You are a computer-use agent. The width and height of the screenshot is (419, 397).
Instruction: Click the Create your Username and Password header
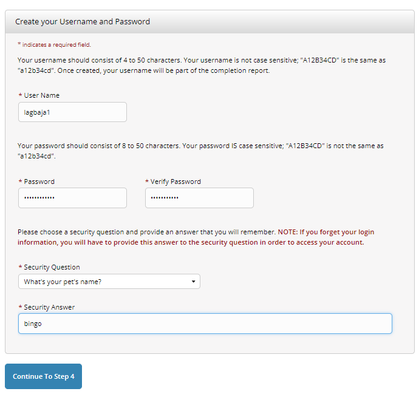pyautogui.click(x=83, y=22)
